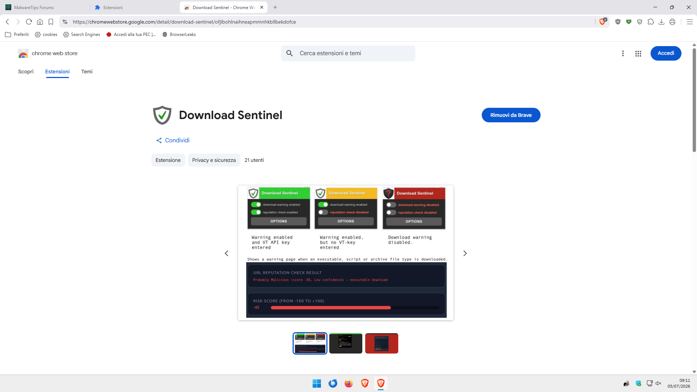Open the extensions puzzle menu

tap(651, 22)
